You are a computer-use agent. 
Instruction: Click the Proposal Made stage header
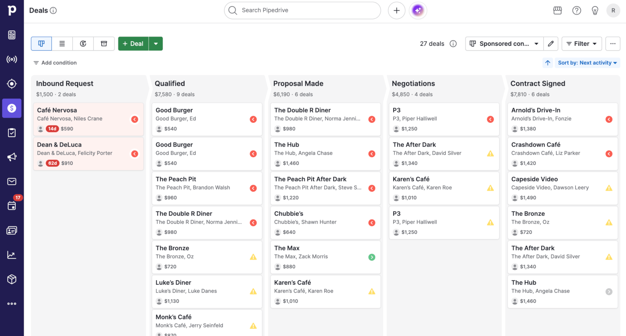pos(298,83)
